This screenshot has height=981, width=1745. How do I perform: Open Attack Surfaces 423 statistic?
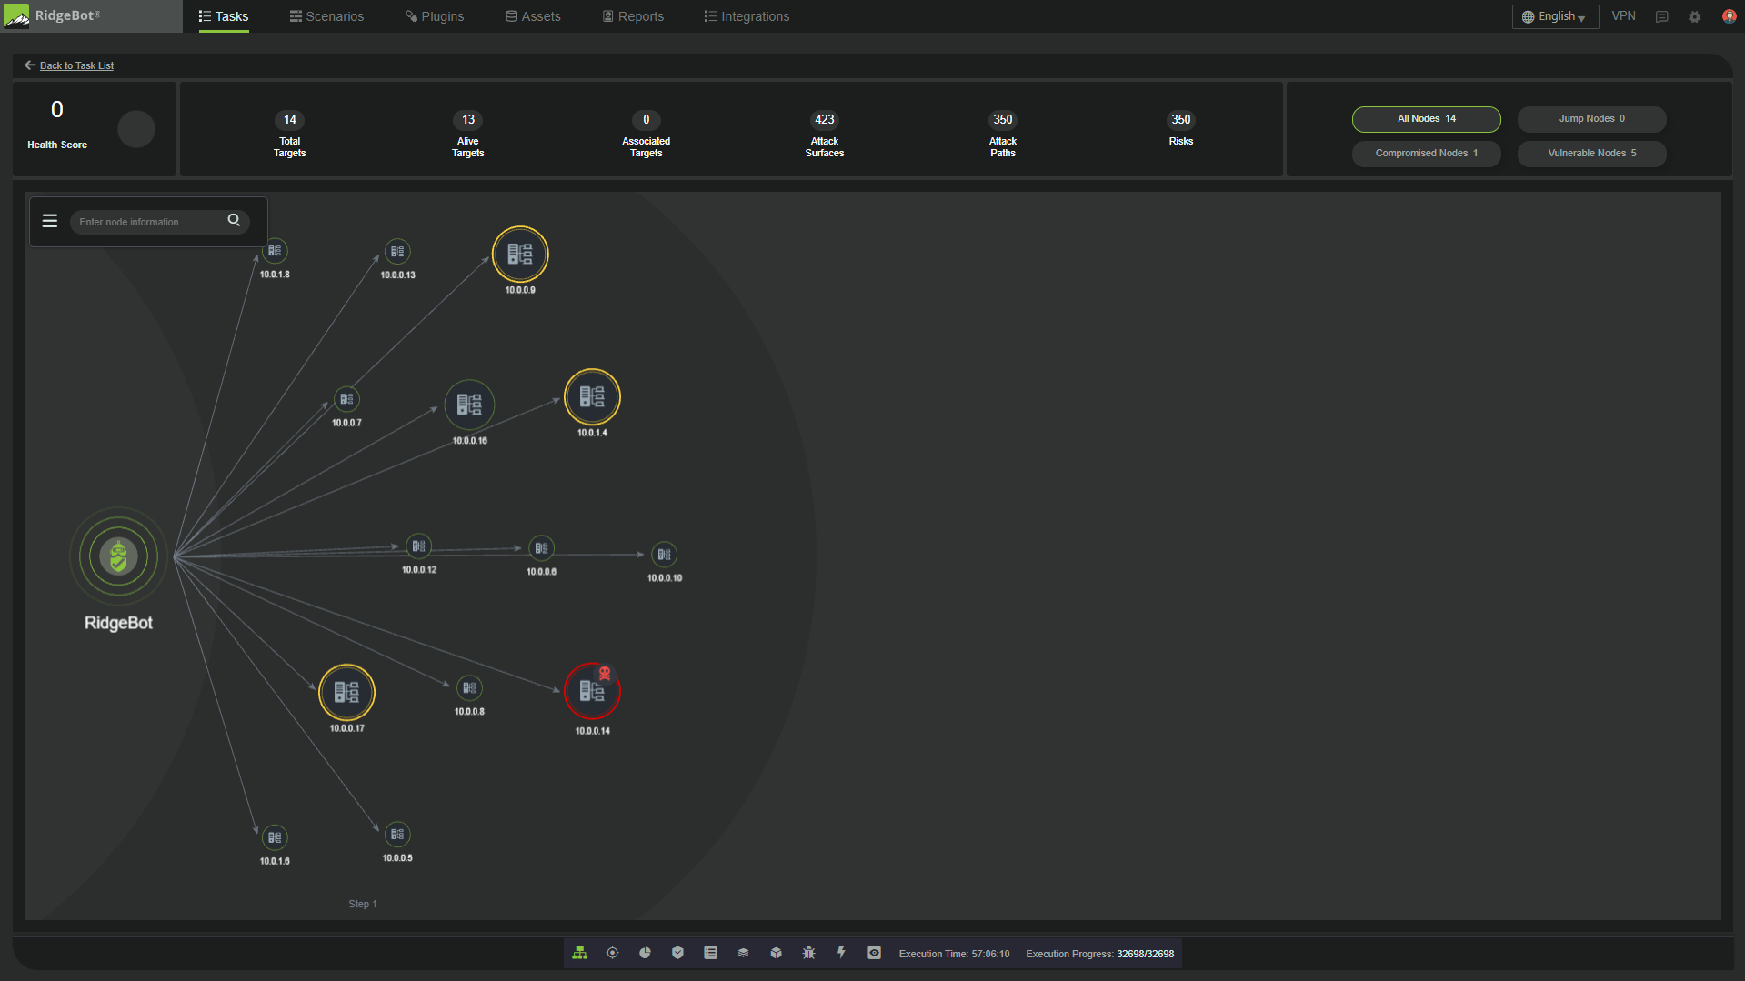(824, 134)
